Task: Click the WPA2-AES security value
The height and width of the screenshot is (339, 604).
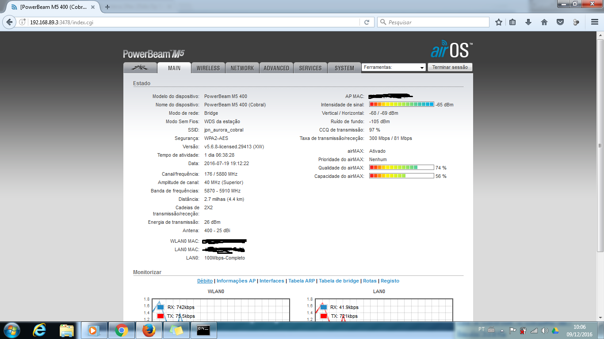Action: [216, 138]
